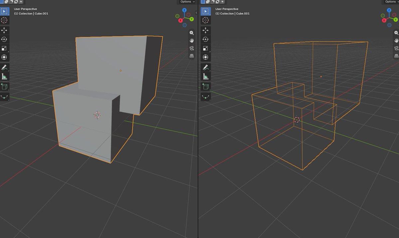Activate the Transform tool in left viewport
399x238 pixels.
tap(4, 57)
